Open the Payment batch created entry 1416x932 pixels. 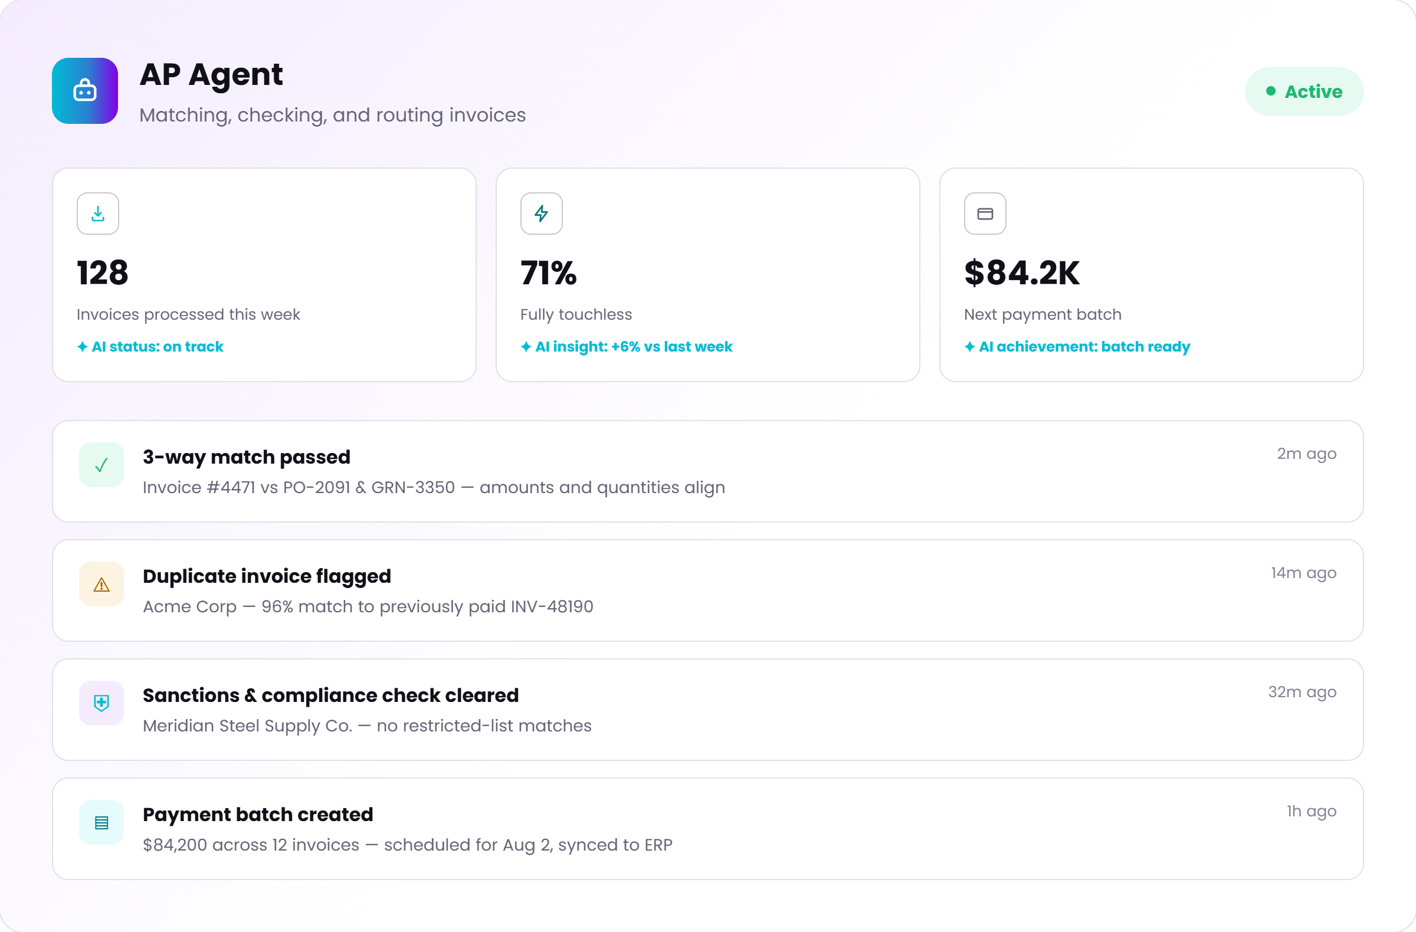708,829
